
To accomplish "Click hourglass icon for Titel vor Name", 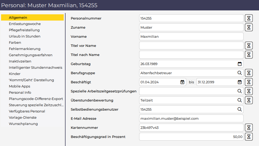I will coord(249,46).
